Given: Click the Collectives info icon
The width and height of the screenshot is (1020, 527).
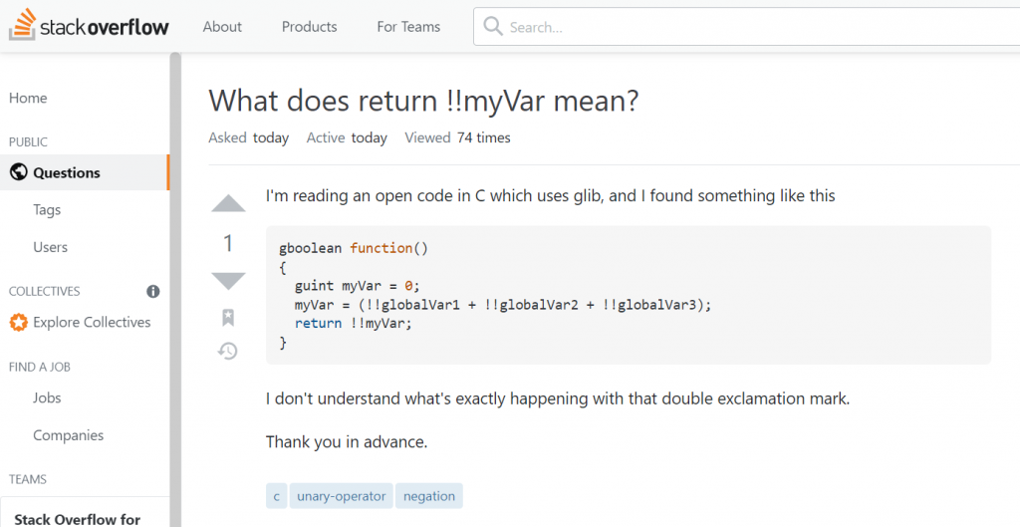Looking at the screenshot, I should (153, 292).
